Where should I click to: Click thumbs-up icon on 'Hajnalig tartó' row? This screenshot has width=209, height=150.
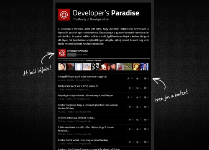tap(138, 97)
